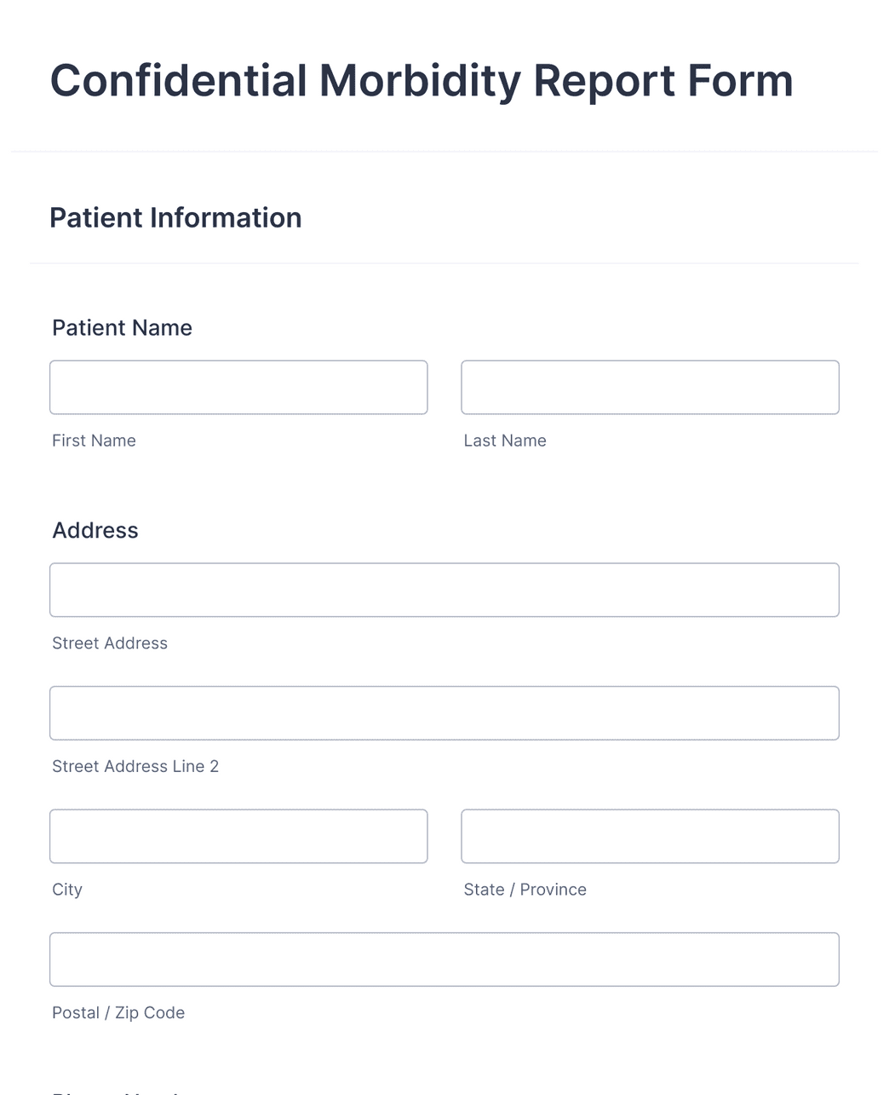Select the City label
The image size is (889, 1095).
point(67,889)
